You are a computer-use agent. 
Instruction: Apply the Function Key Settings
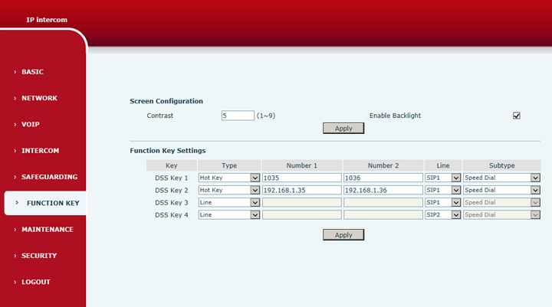pos(343,235)
